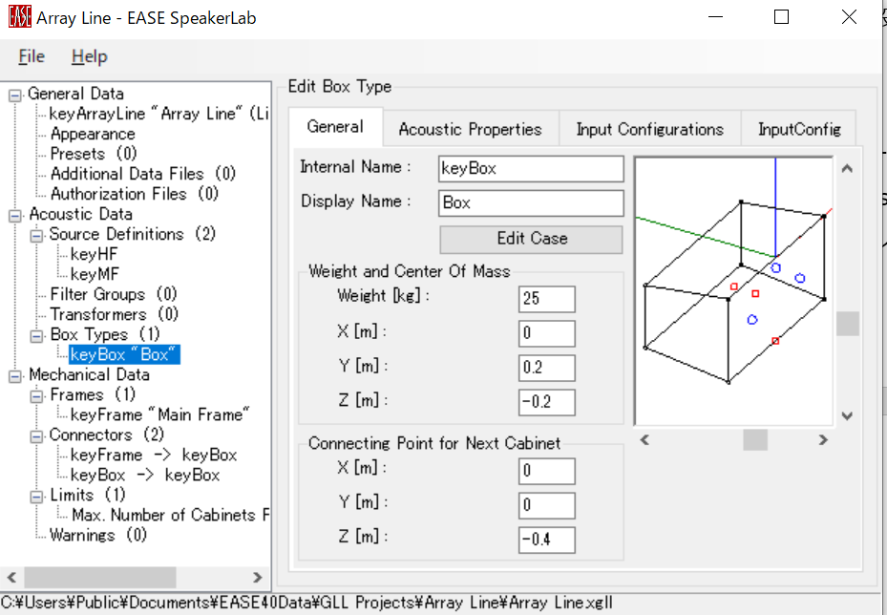
Task: Click 3D preview scroll right arrow
Action: coord(823,439)
